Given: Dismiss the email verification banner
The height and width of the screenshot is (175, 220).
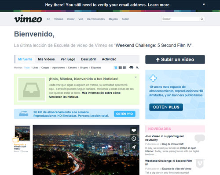Looking at the screenshot, I should pyautogui.click(x=204, y=4).
